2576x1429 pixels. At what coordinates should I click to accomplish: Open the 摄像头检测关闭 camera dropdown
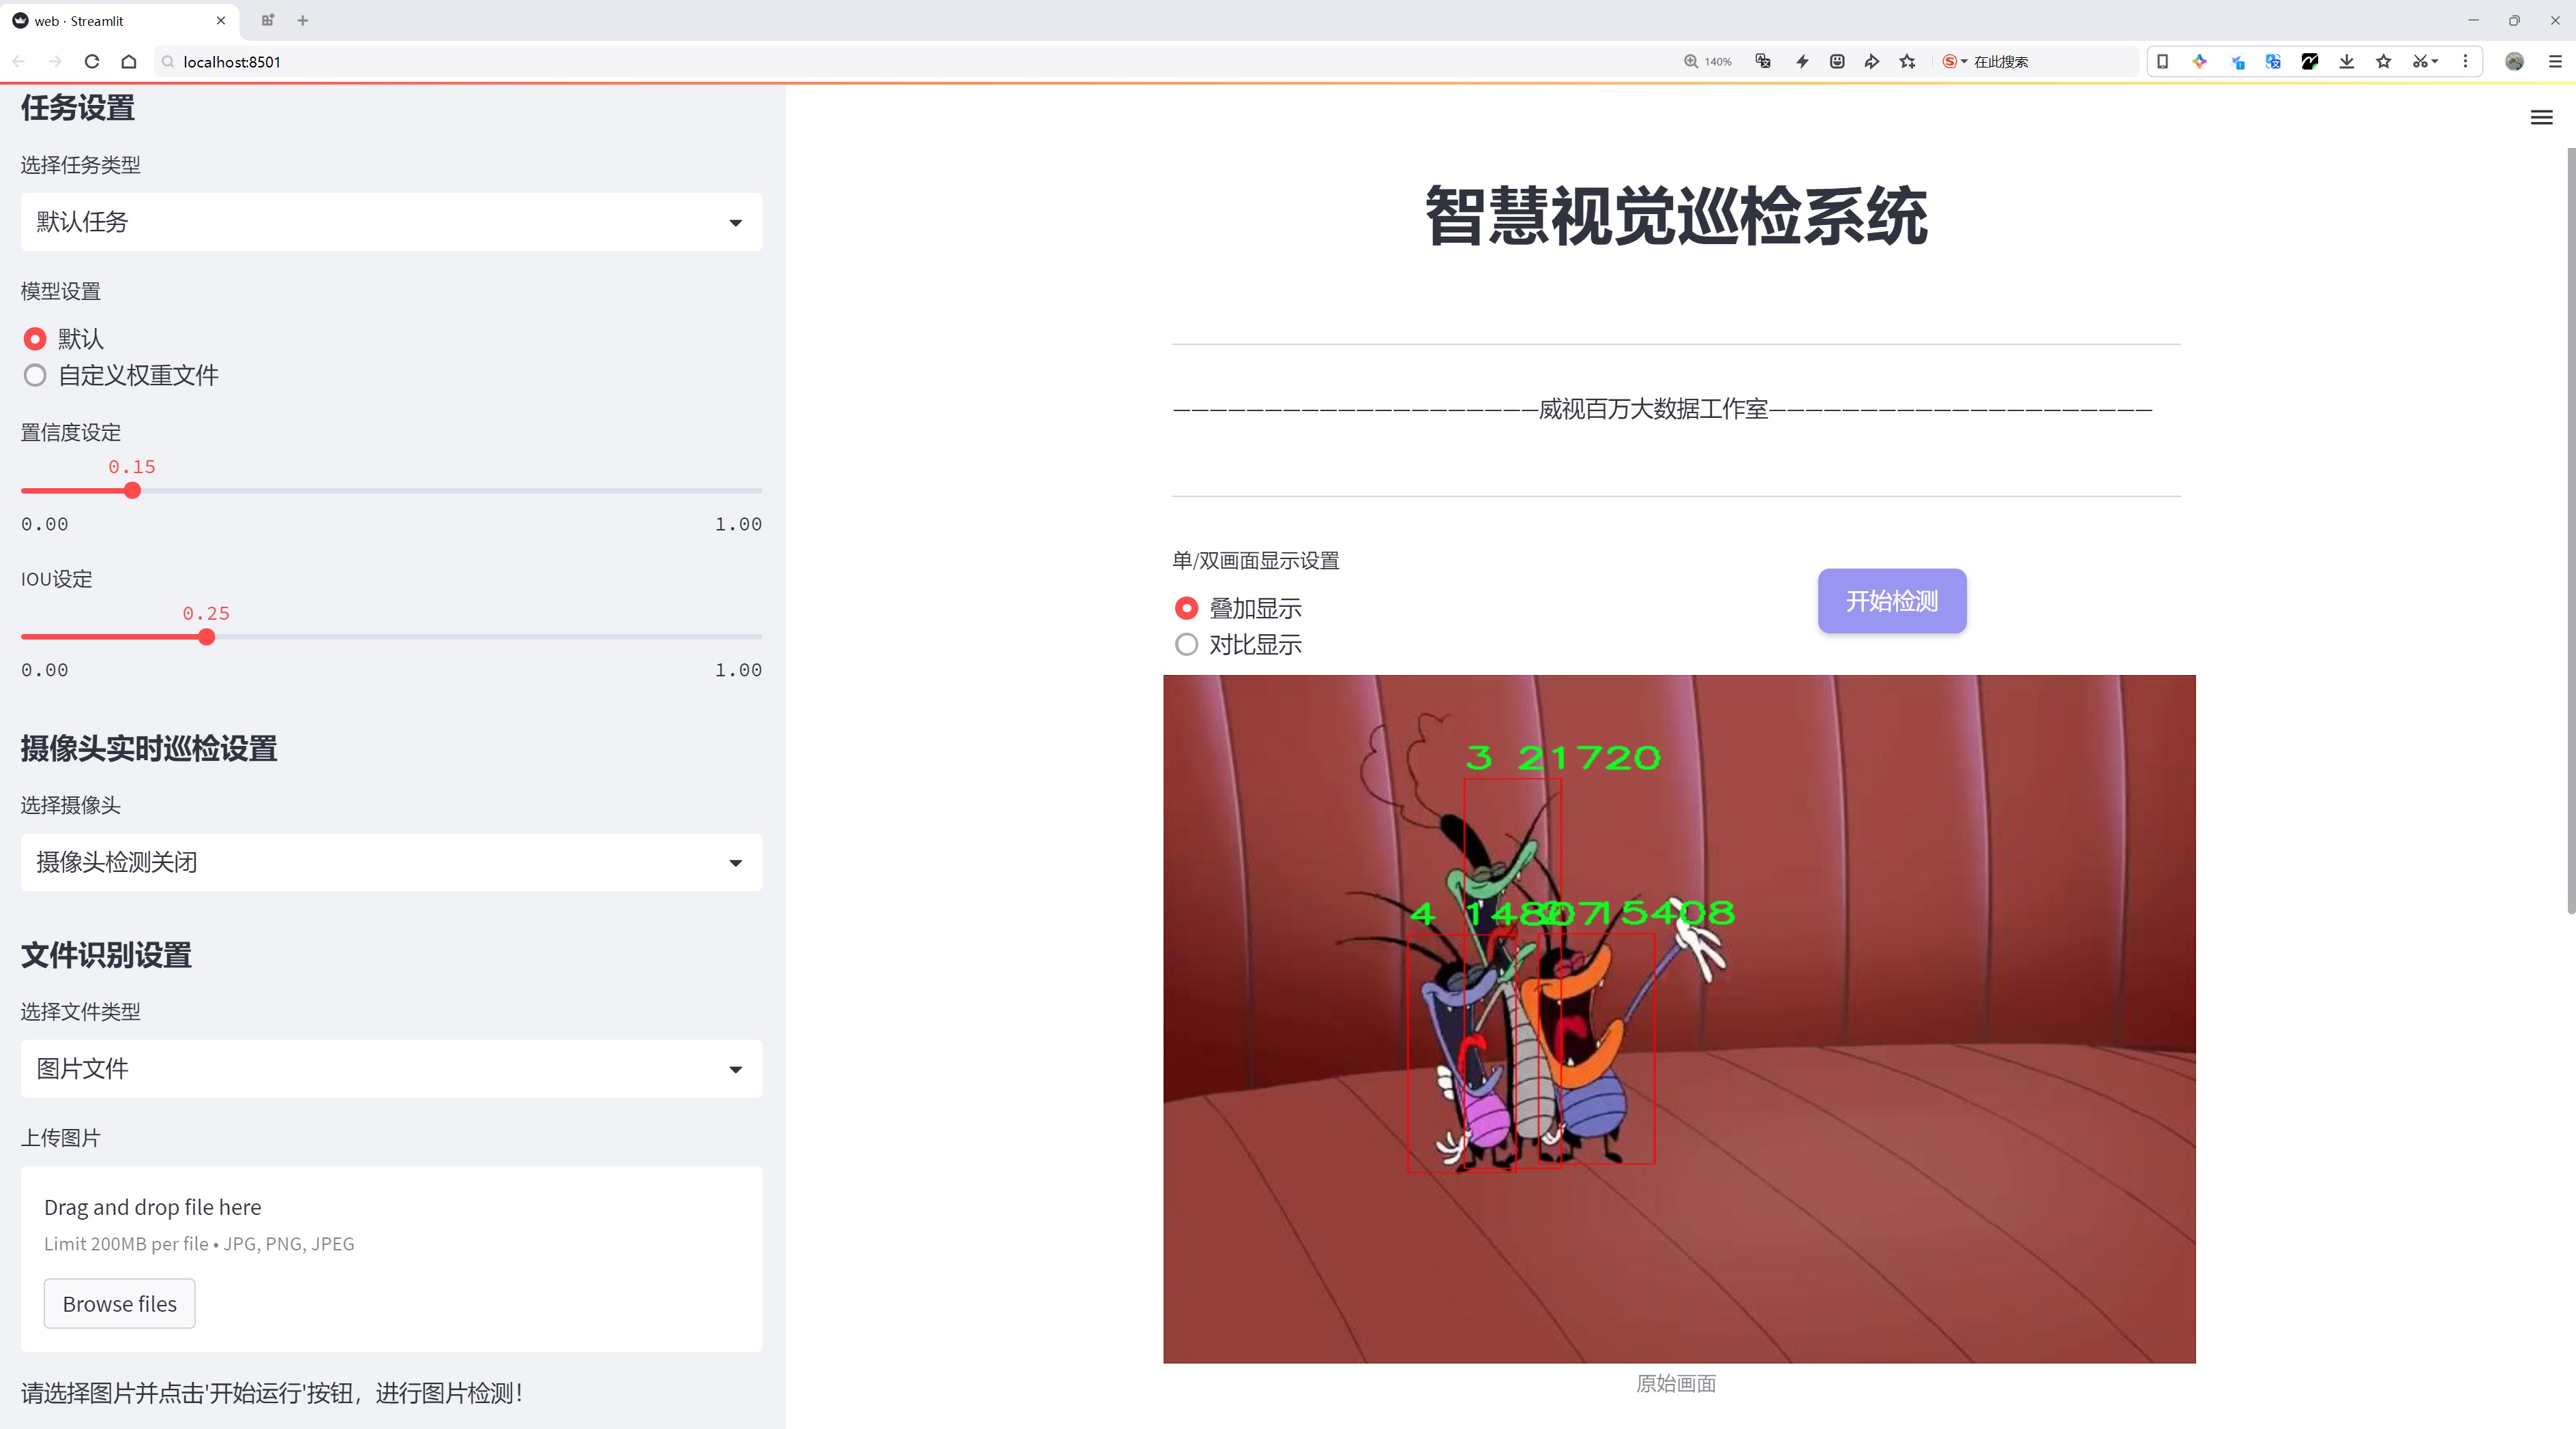tap(391, 862)
